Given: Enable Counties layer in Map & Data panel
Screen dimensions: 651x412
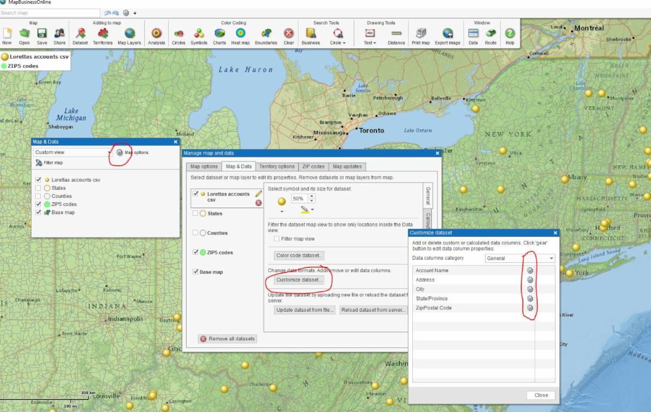Looking at the screenshot, I should [38, 196].
